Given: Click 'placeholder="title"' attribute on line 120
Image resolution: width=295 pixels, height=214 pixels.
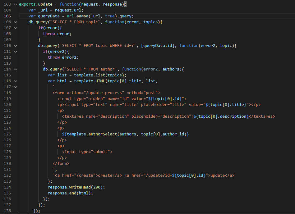Looking at the screenshot, I should tap(164, 105).
